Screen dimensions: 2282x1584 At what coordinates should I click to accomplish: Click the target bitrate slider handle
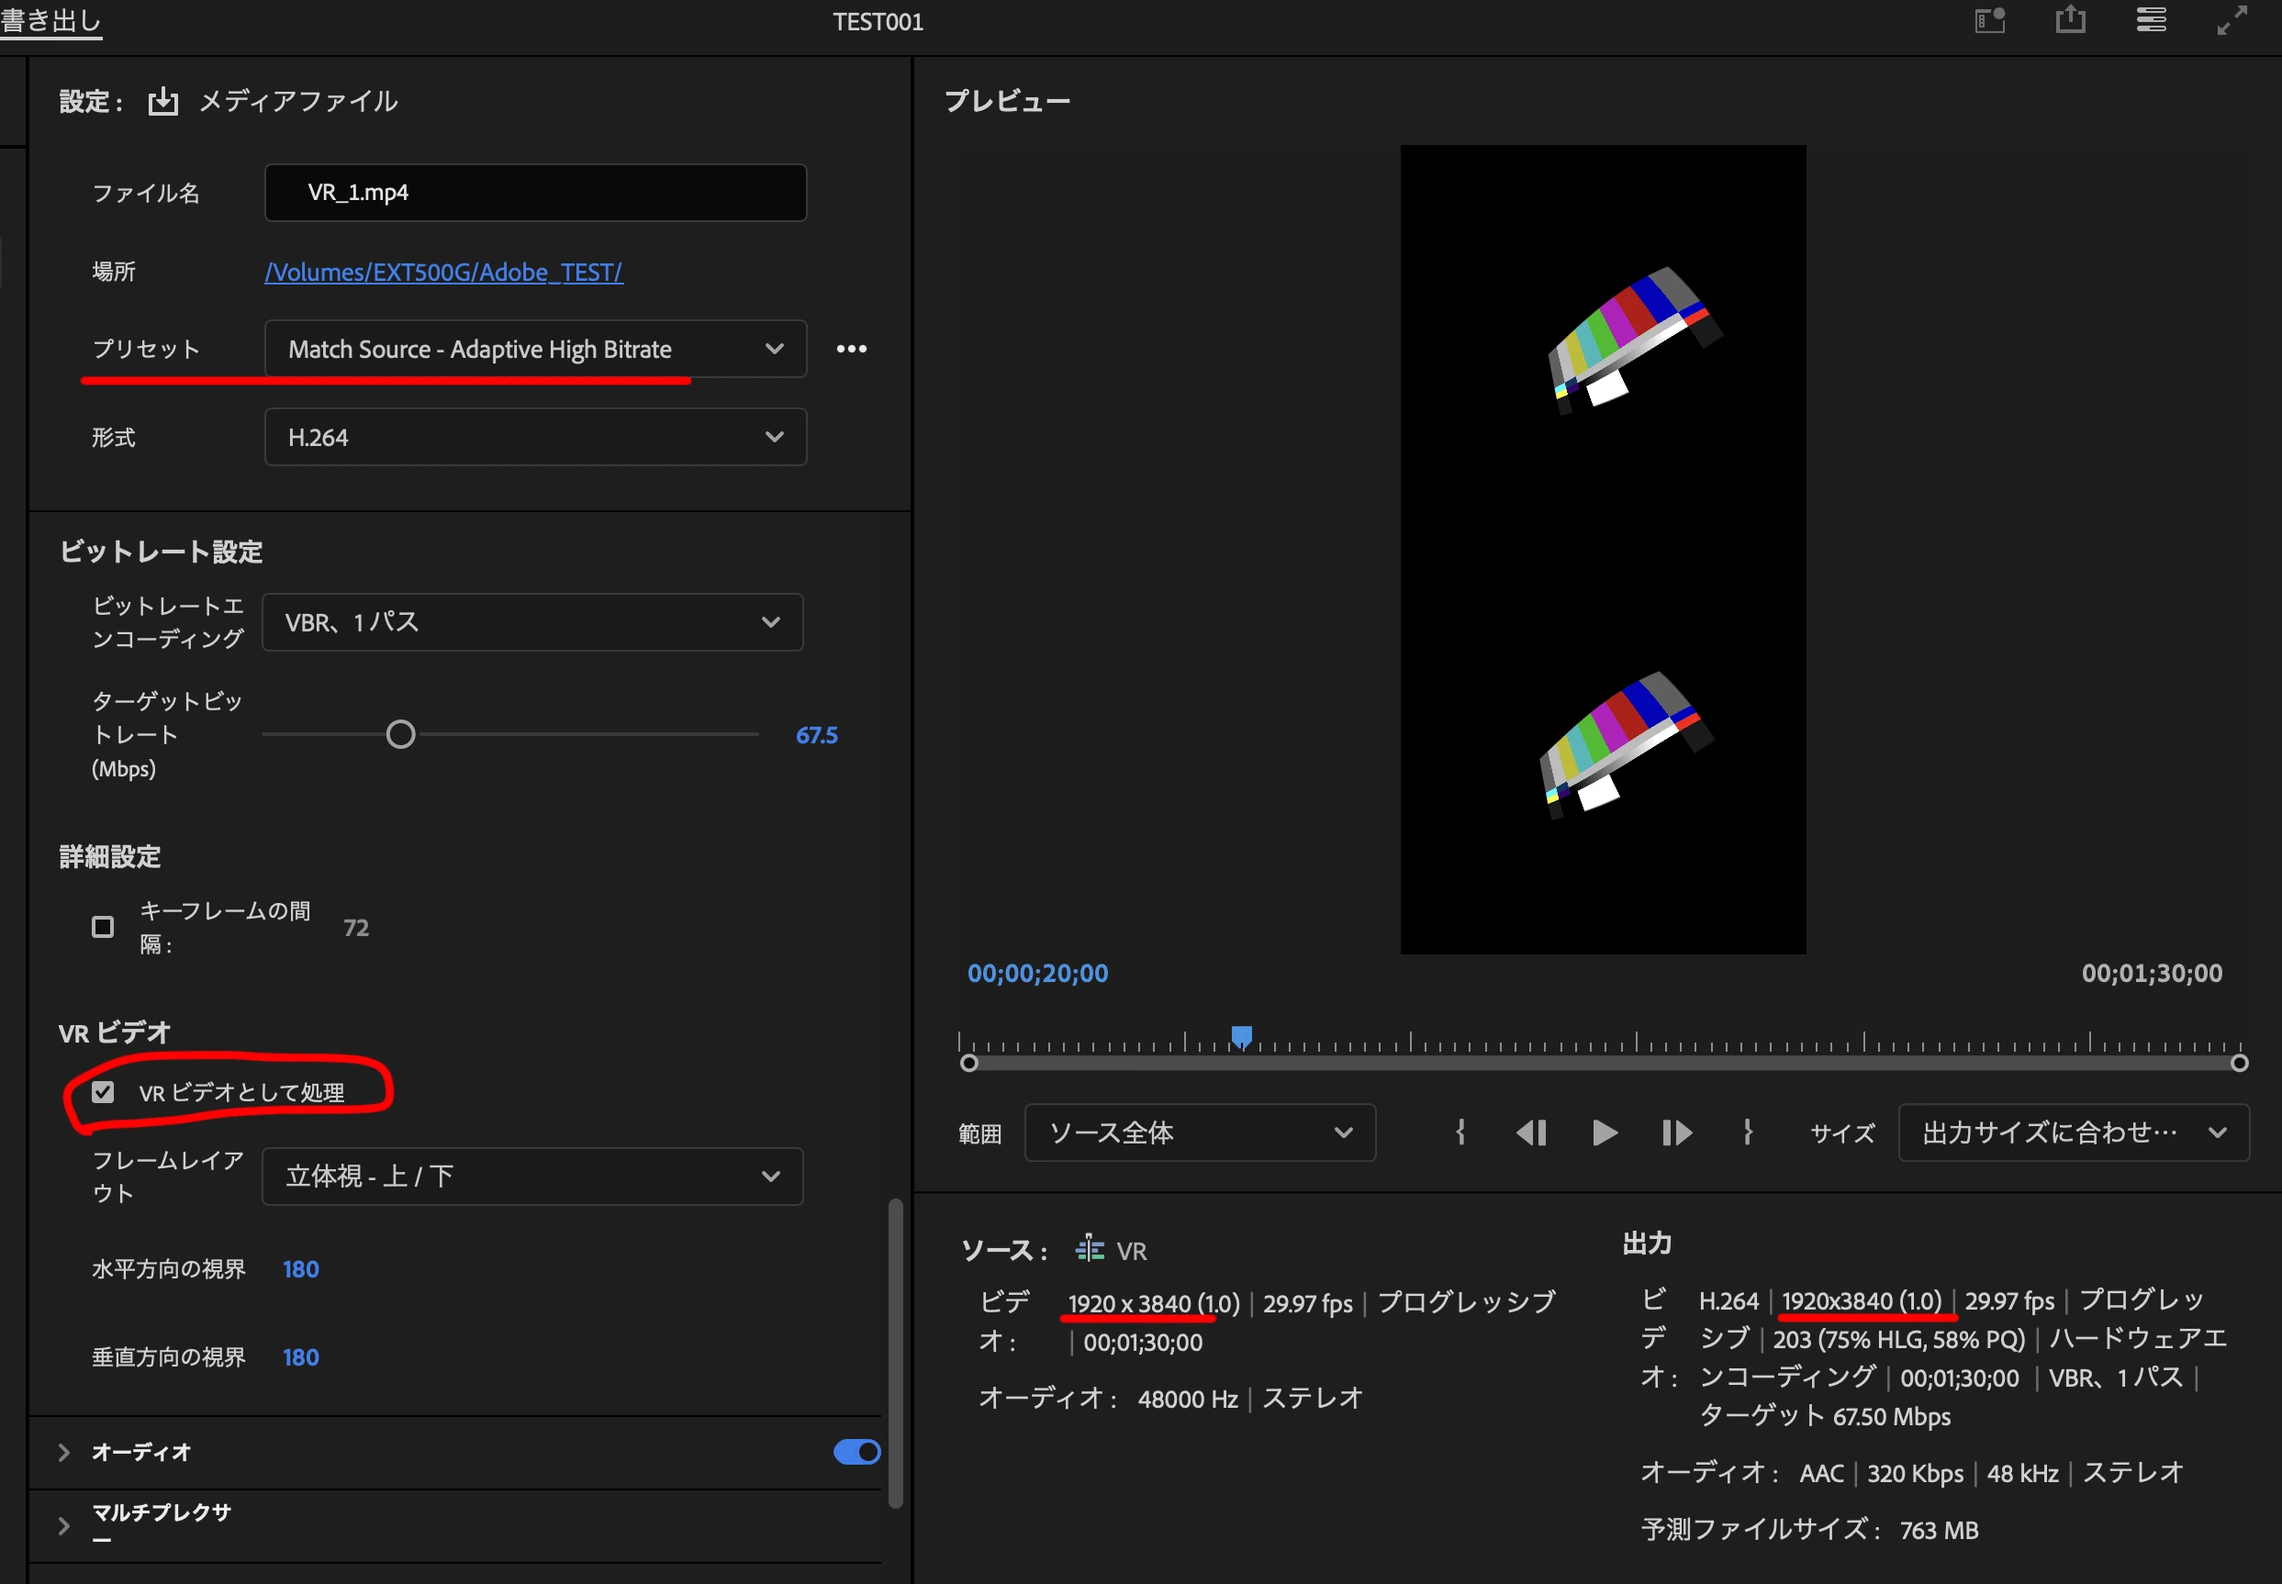400,734
